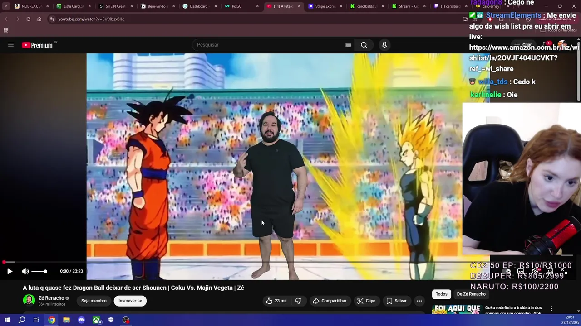Switch to the Dashboard tab
Image resolution: width=581 pixels, height=326 pixels.
pos(199,6)
